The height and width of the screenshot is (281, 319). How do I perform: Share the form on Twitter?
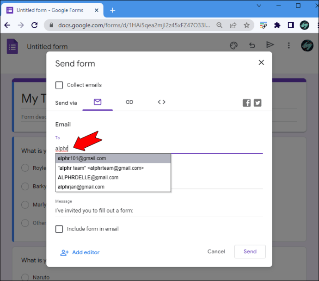(258, 103)
